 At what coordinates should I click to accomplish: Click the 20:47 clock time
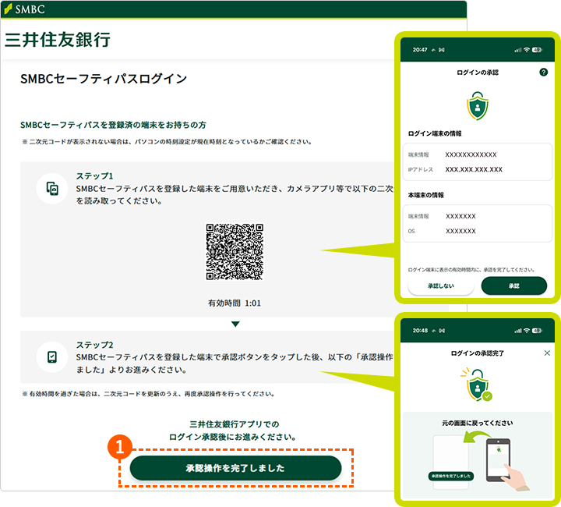[x=420, y=50]
